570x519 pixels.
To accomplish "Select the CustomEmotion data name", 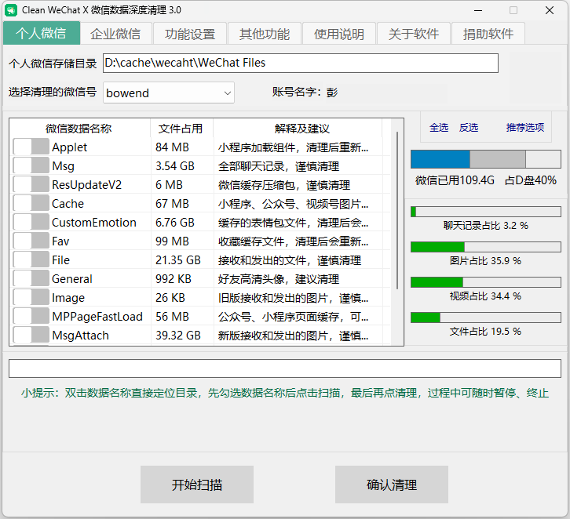I will click(x=93, y=223).
